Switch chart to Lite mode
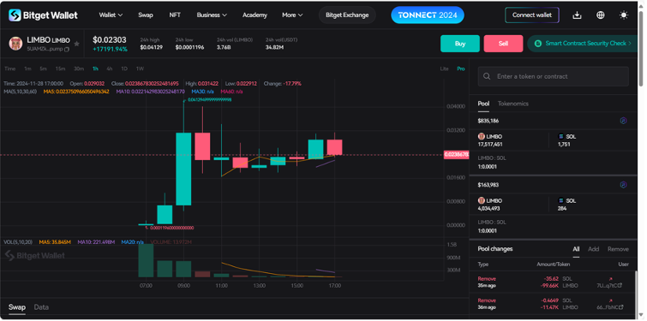The height and width of the screenshot is (321, 647). [x=444, y=68]
